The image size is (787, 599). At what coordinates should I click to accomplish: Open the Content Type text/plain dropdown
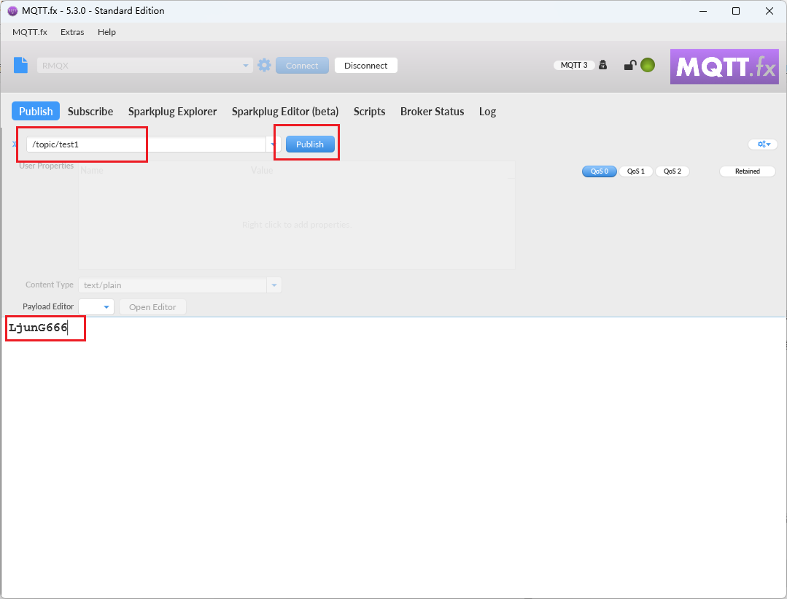coord(274,285)
